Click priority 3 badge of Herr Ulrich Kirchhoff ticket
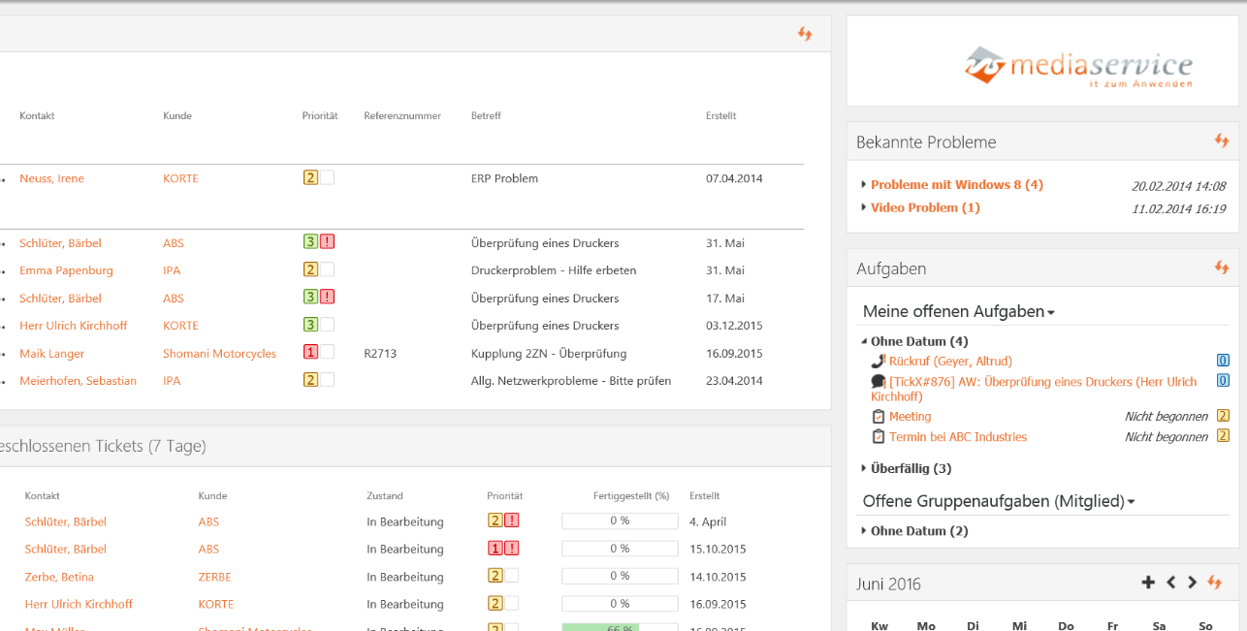This screenshot has width=1247, height=631. (310, 325)
